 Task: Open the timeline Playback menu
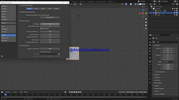(x=9, y=92)
